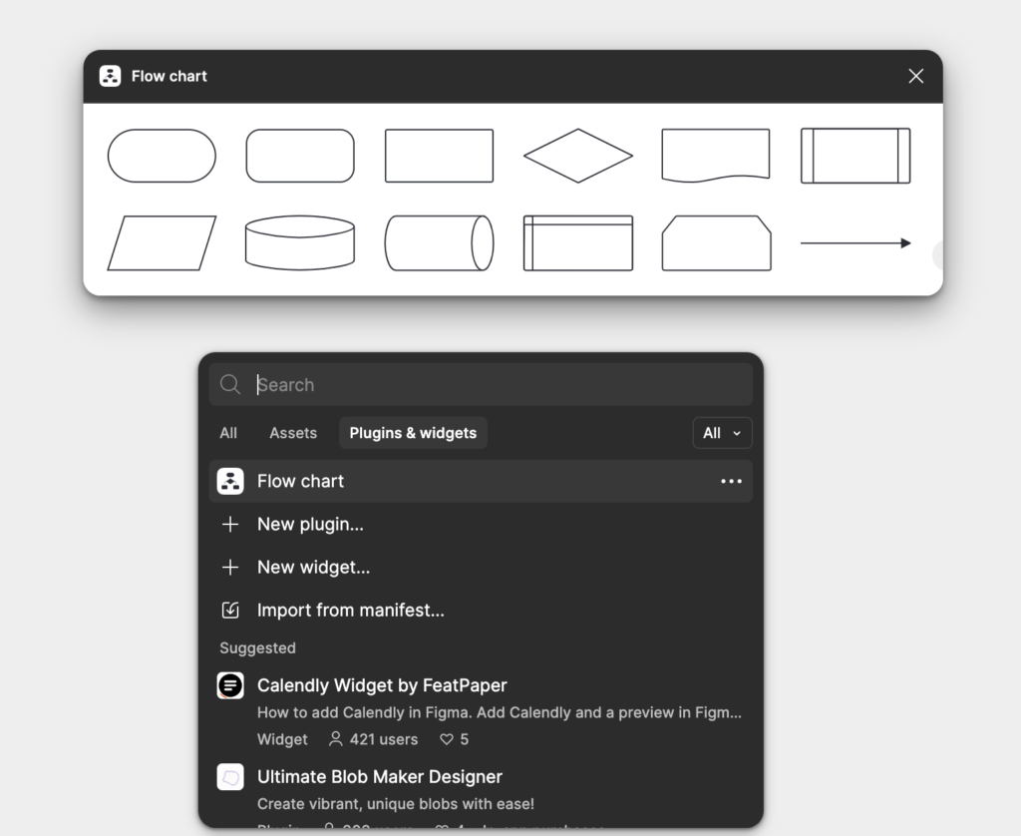This screenshot has width=1021, height=836.
Task: Insert the rounded rectangle shape
Action: coord(300,156)
